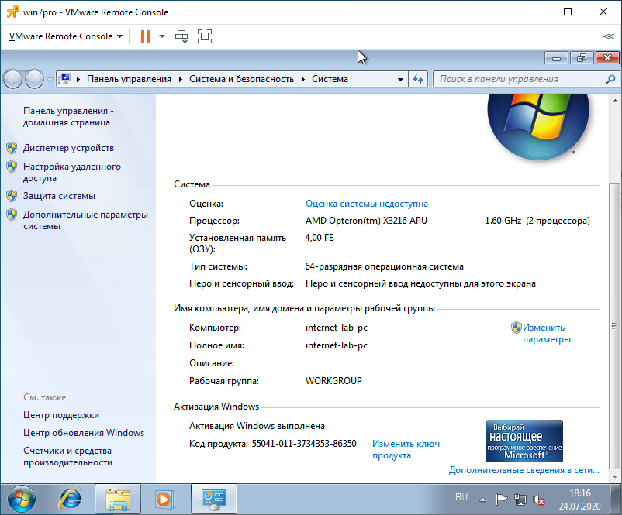Pause the virtual machine with the pause icon

146,36
